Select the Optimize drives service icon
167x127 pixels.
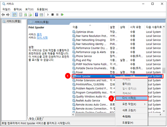coord(74,32)
